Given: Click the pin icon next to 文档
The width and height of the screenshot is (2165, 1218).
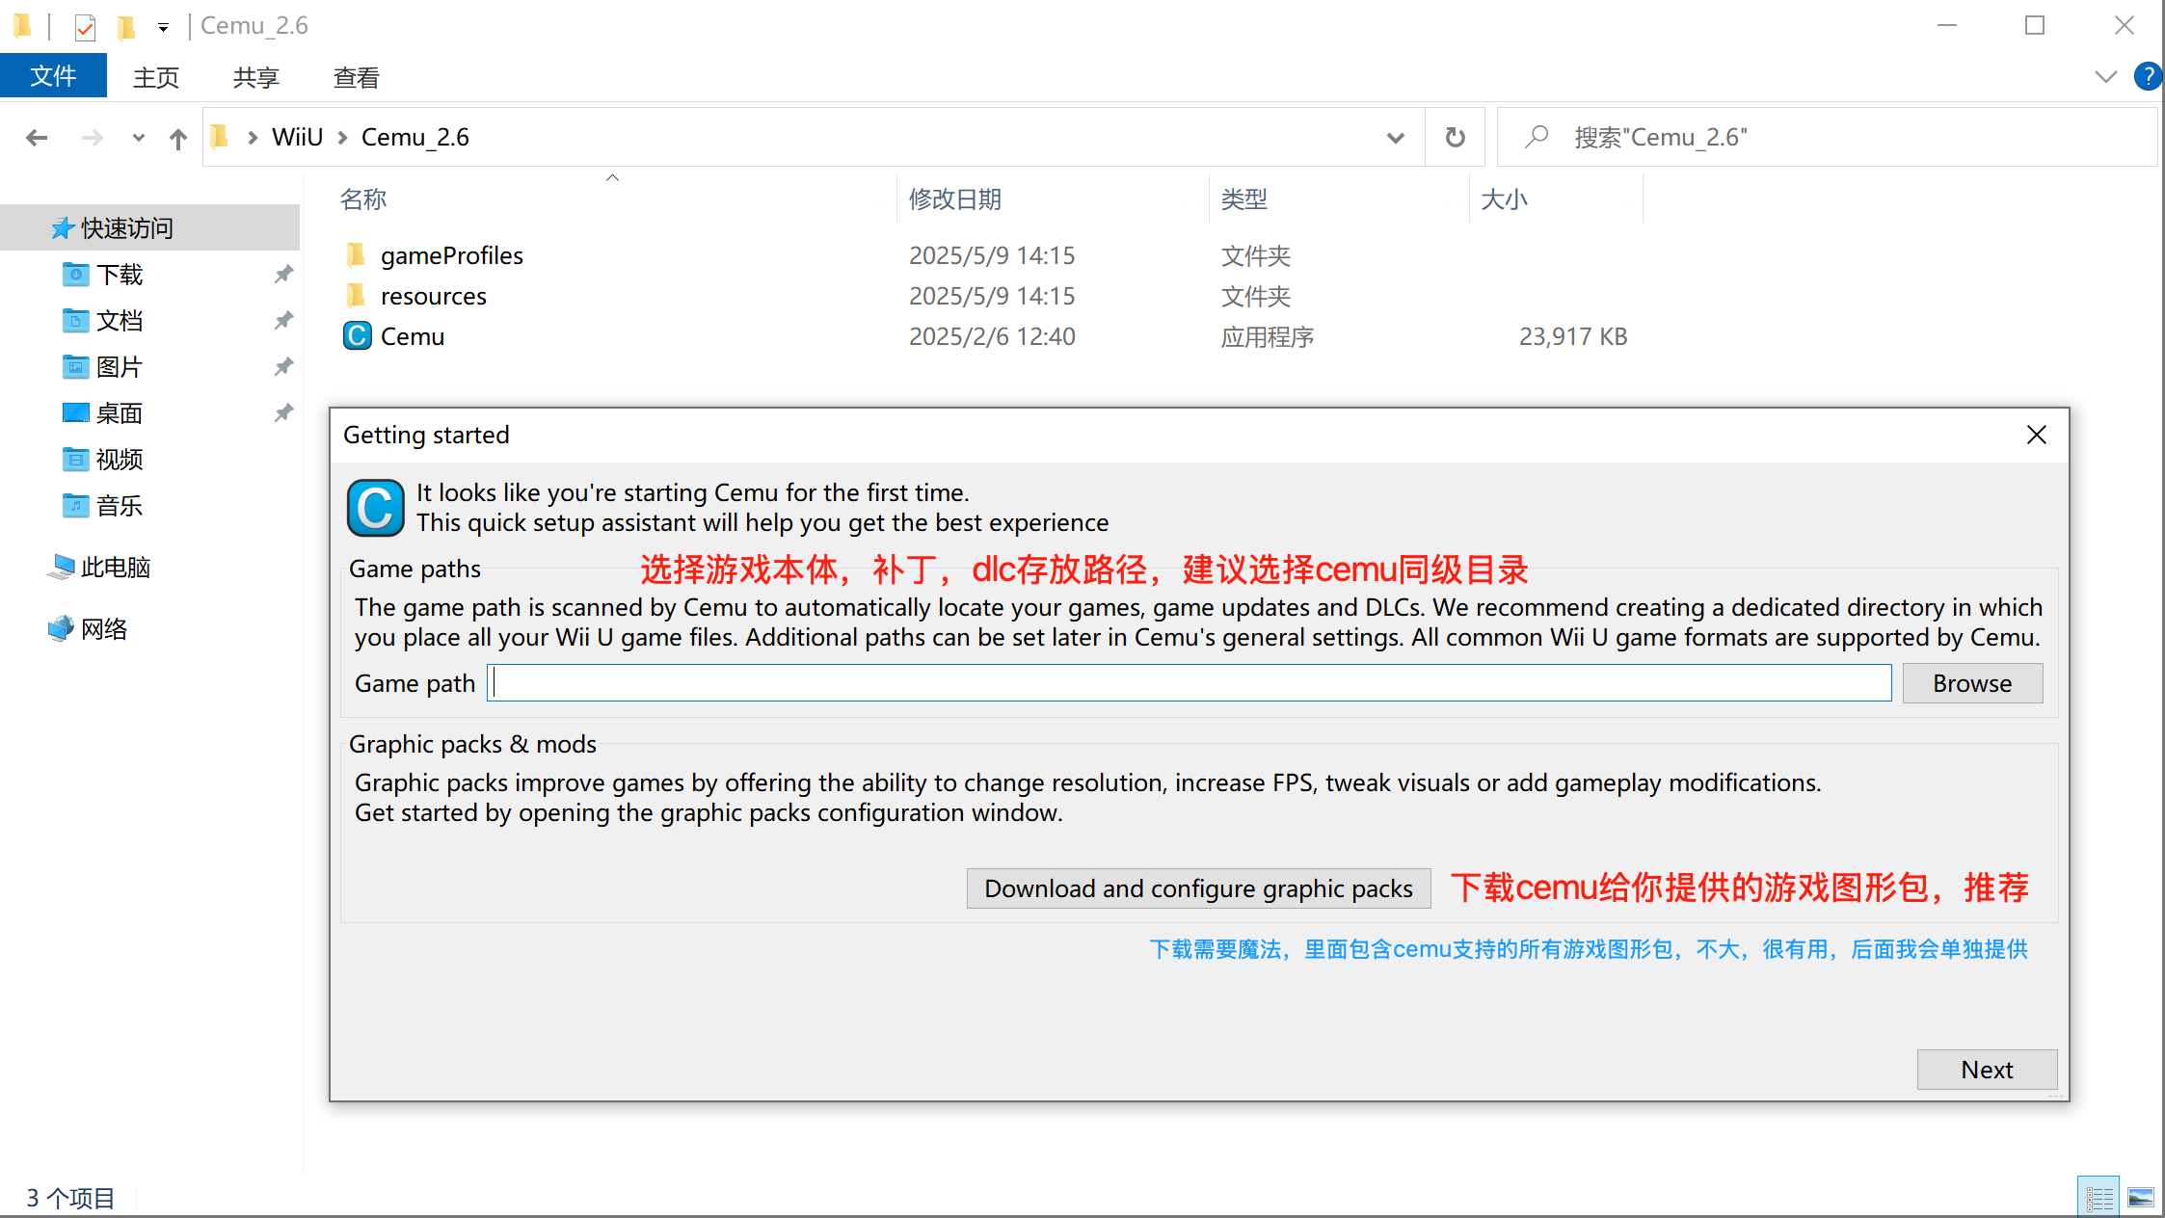Looking at the screenshot, I should [283, 321].
